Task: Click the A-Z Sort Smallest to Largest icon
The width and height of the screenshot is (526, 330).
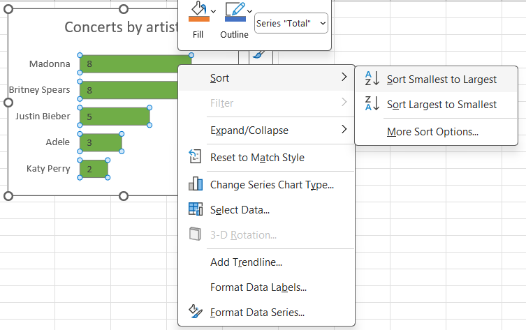Action: point(372,79)
